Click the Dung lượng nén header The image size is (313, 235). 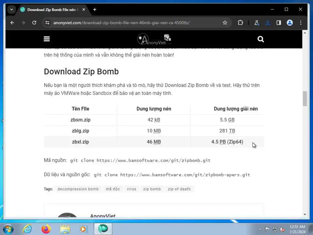[x=154, y=109]
